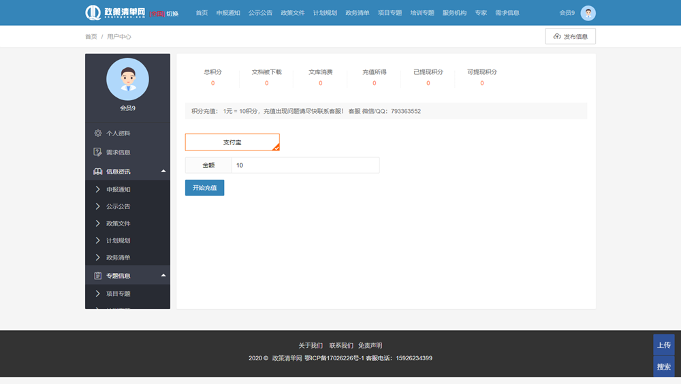Click the chevron arrow before 申报通知
Screen dimensions: 681x384
click(97, 189)
